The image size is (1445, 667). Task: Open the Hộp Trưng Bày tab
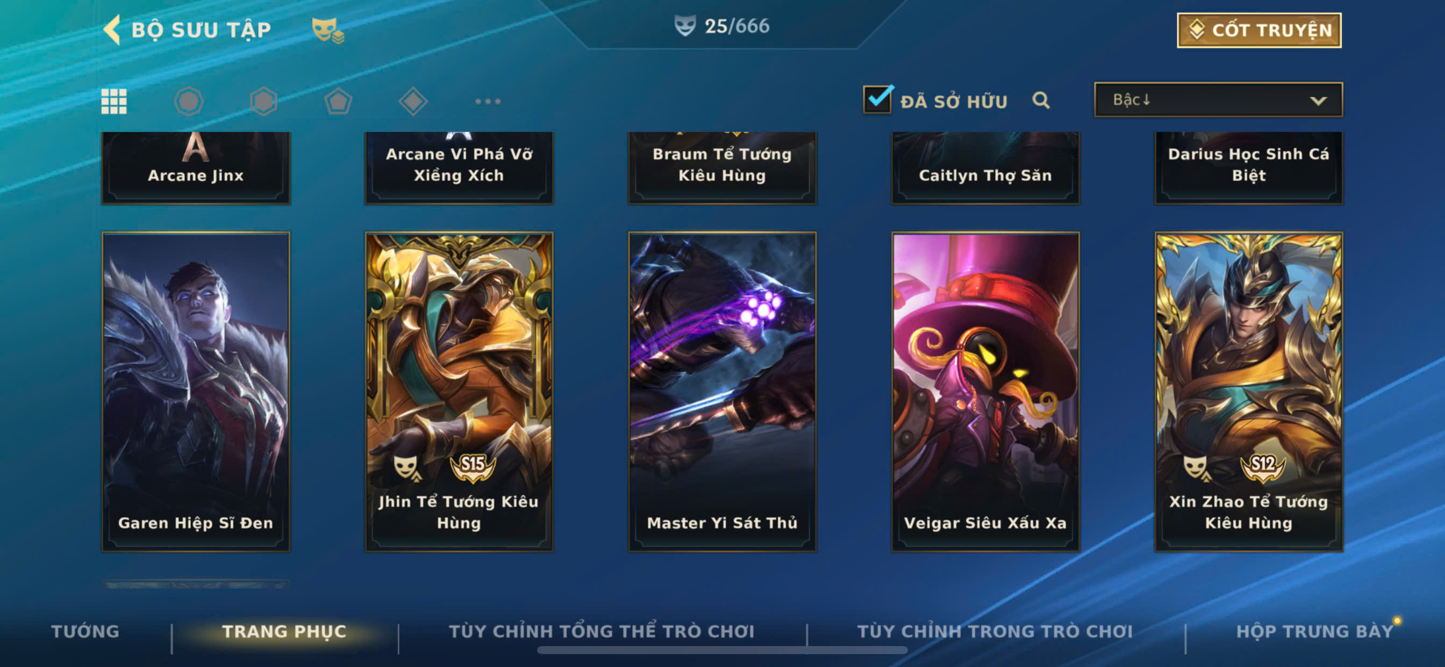click(1315, 632)
